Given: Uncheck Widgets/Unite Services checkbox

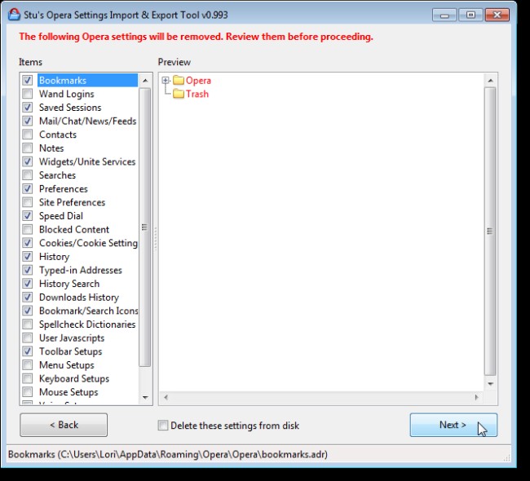Looking at the screenshot, I should tap(28, 161).
